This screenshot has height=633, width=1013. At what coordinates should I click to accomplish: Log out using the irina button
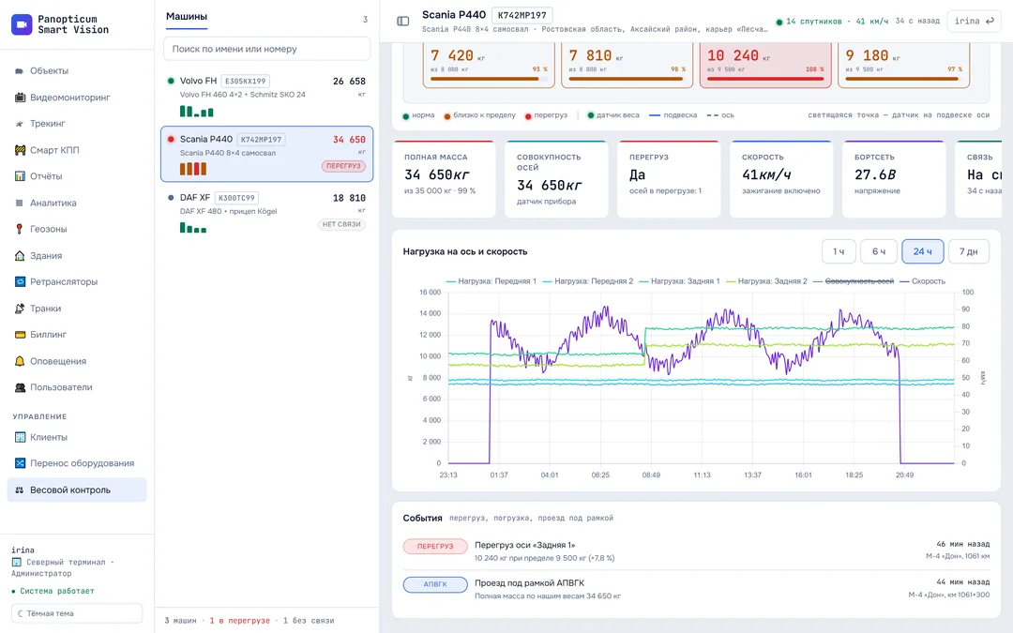(x=974, y=22)
